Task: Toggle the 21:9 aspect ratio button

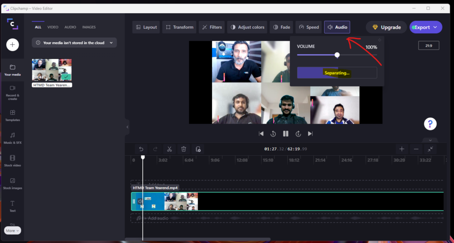Action: 428,45
